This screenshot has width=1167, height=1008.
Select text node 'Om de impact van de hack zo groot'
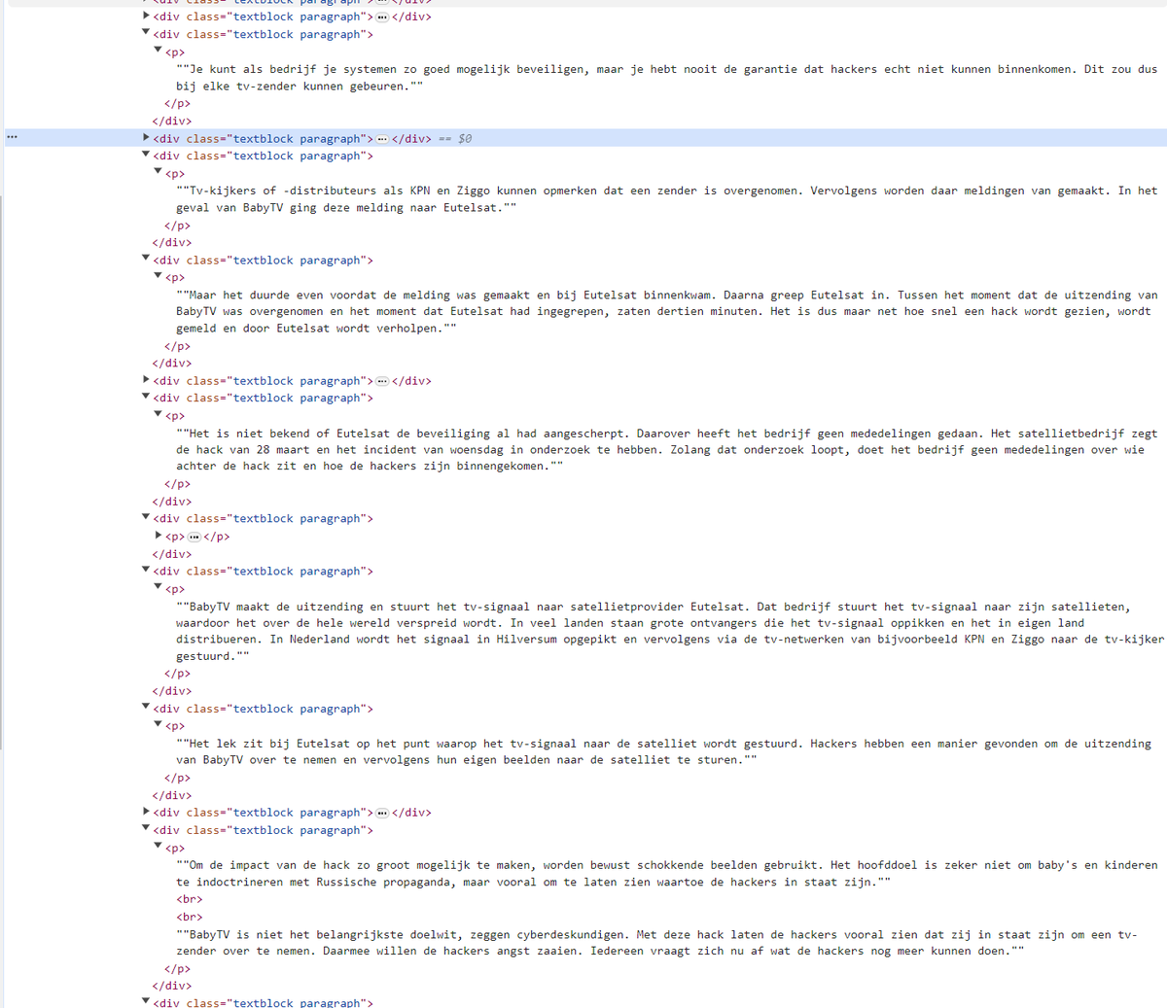[667, 873]
